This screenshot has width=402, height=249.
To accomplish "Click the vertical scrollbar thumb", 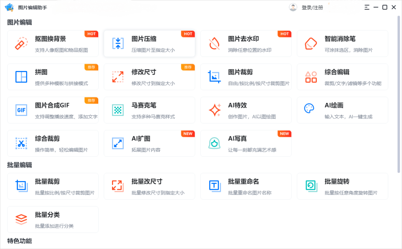I will 399,94.
